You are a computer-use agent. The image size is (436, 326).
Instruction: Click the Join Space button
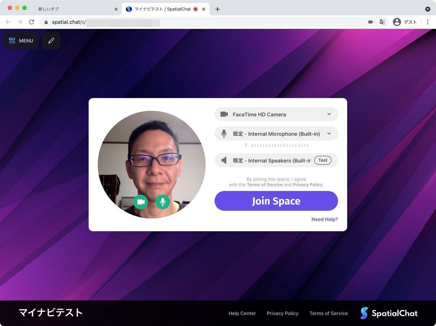point(276,201)
